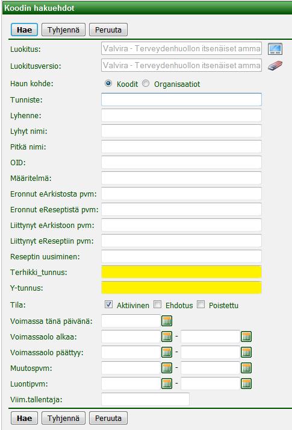Focus the Eronnut eArkistosta pvm field
292x430 pixels.
tap(181, 194)
